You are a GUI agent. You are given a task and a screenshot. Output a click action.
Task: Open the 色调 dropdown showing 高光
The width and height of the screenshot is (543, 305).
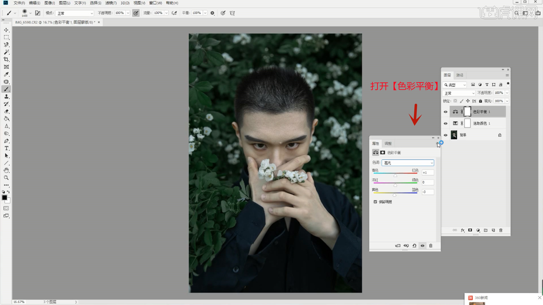408,163
